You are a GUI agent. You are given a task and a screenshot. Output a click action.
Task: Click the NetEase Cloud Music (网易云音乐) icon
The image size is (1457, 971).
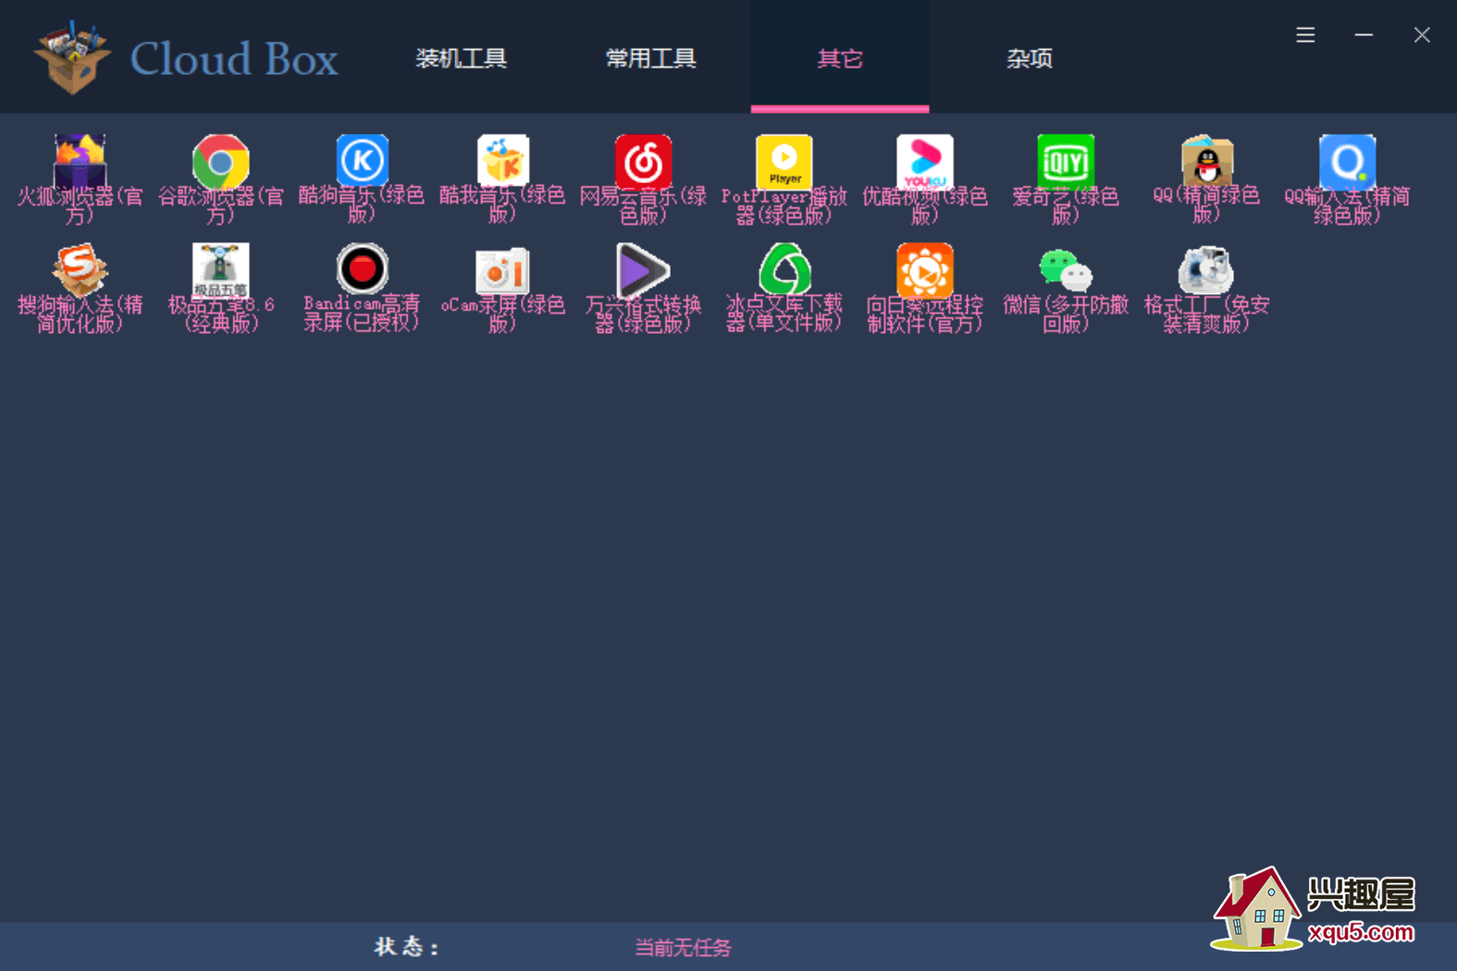click(643, 162)
